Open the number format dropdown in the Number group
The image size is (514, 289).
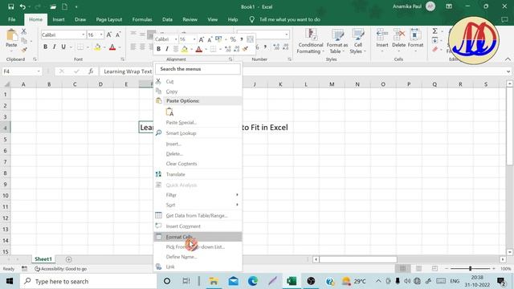click(x=287, y=35)
